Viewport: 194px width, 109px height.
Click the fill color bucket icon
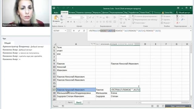tap(87, 22)
